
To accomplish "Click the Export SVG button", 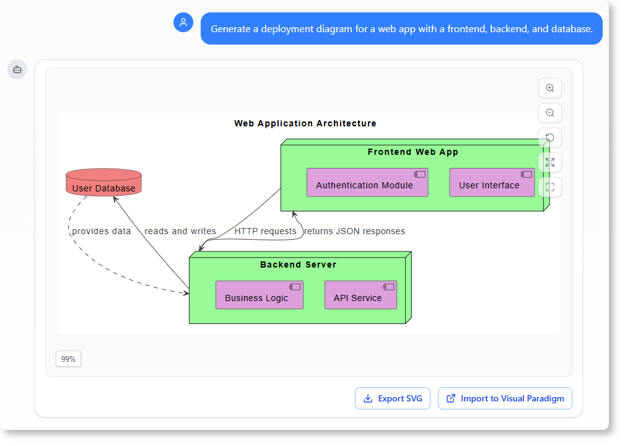I will (392, 398).
